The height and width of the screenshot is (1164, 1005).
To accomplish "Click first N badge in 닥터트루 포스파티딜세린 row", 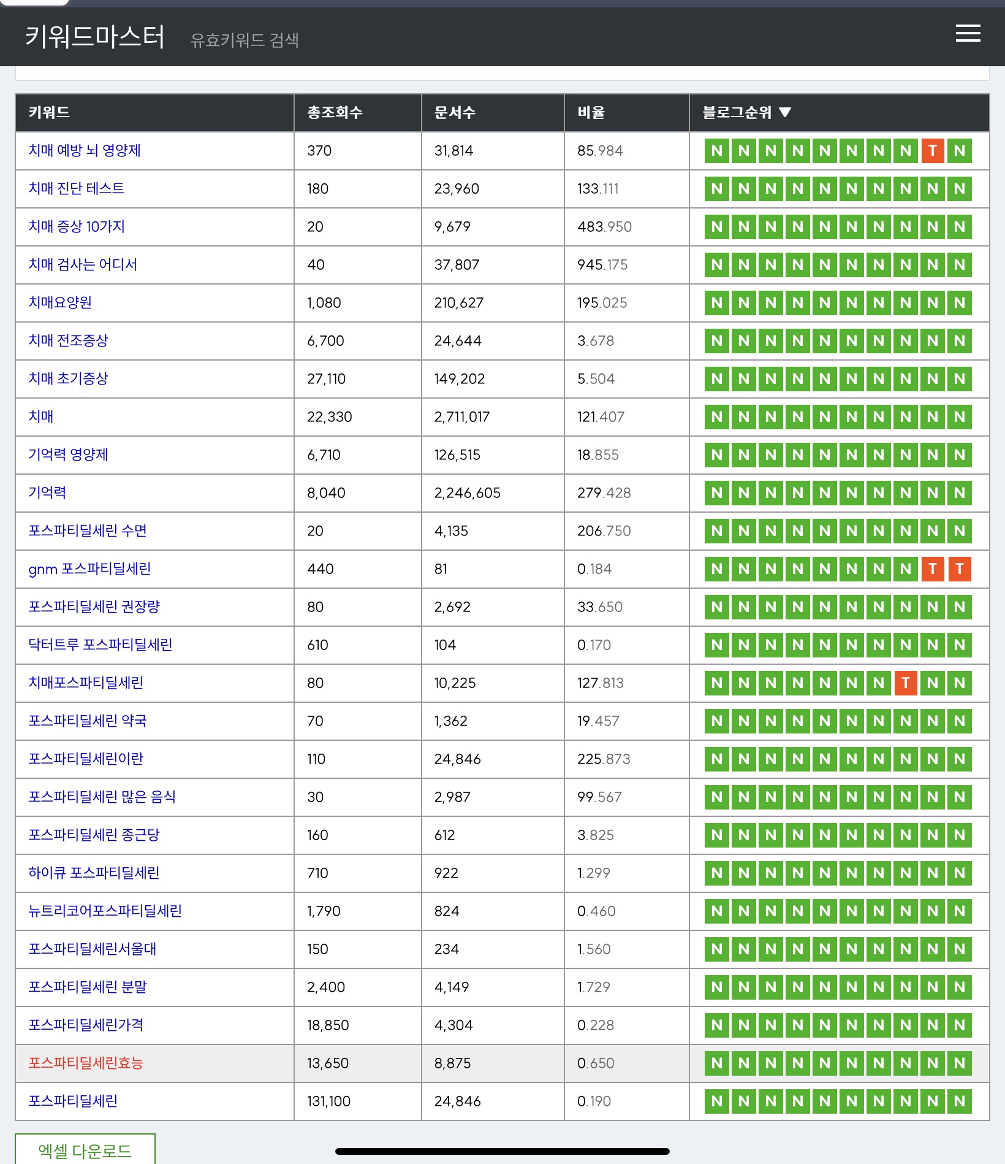I will point(717,645).
